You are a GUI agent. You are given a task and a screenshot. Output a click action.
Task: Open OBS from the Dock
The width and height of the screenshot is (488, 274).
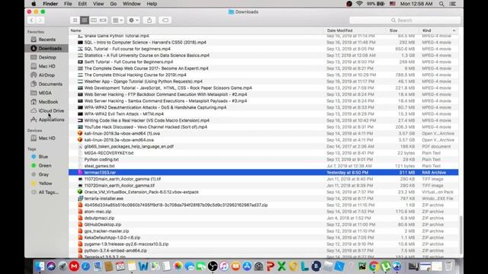pyautogui.click(x=213, y=266)
